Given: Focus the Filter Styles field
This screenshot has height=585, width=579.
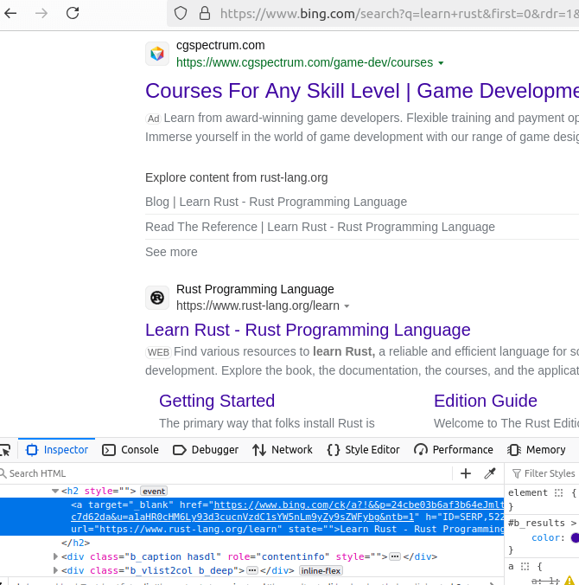Looking at the screenshot, I should (544, 473).
